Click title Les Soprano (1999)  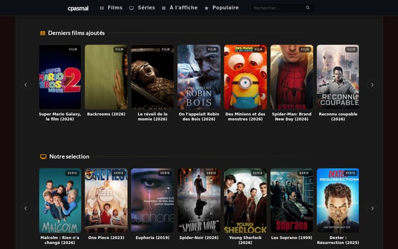click(292, 238)
